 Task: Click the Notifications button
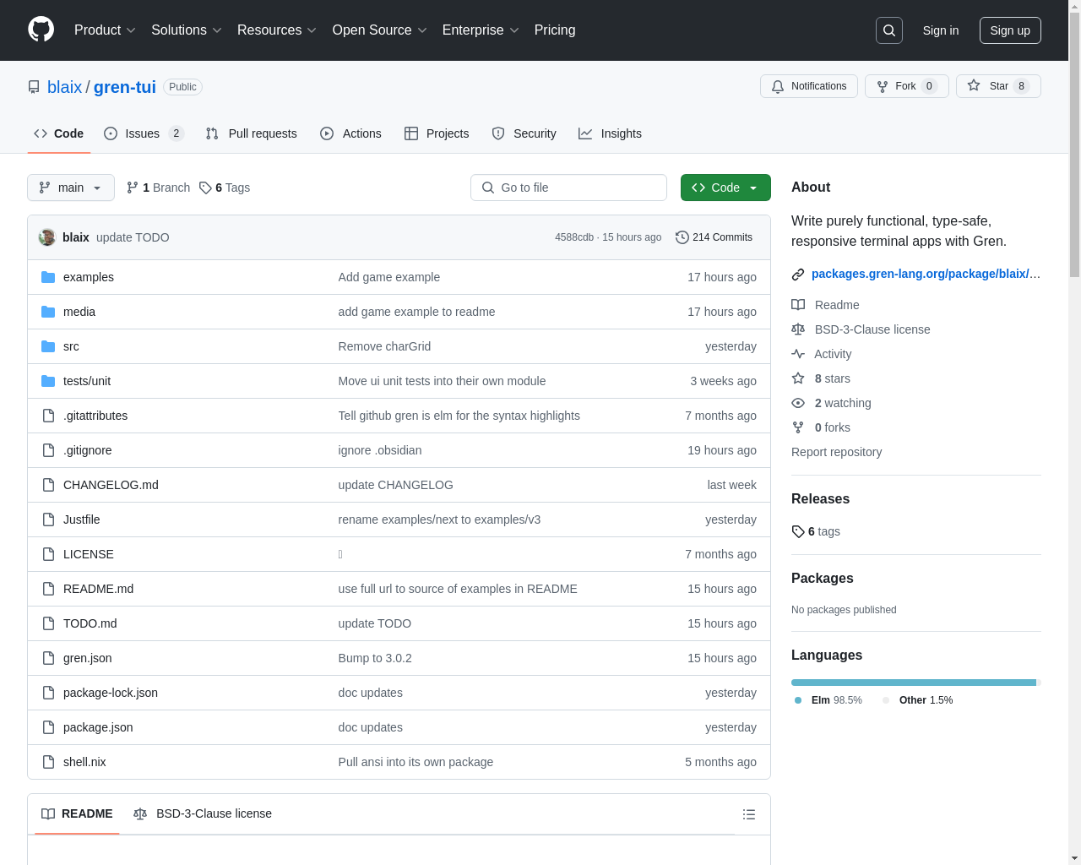tap(809, 86)
